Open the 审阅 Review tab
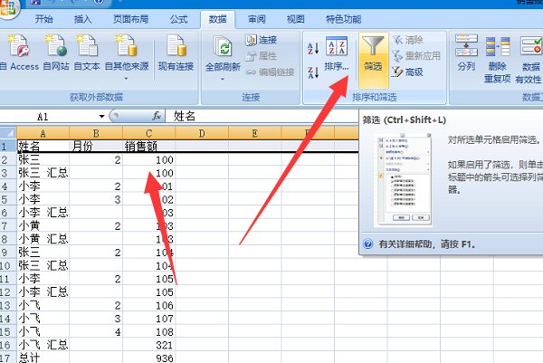543x363 pixels. [x=257, y=19]
